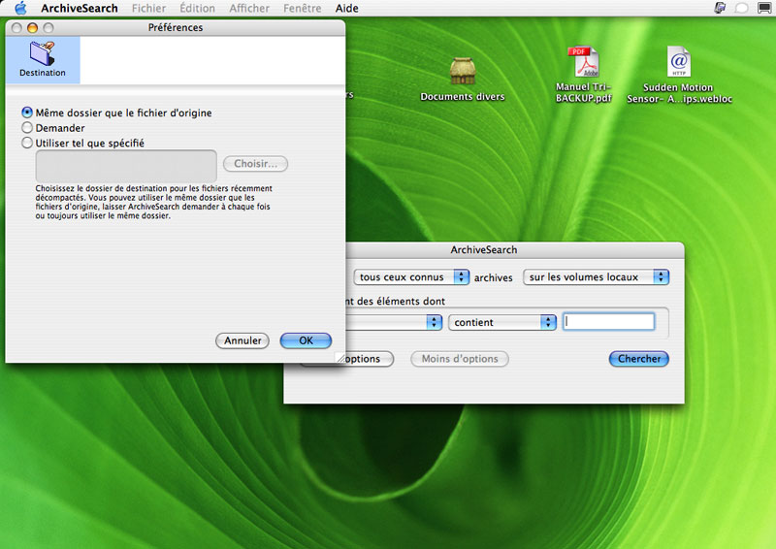Open the Fenêtre menu
776x549 pixels.
[302, 8]
